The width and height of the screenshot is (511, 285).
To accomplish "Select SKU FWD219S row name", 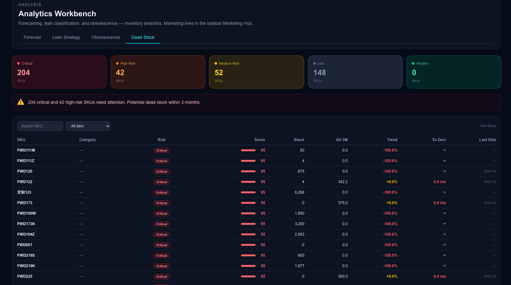I will (x=26, y=255).
